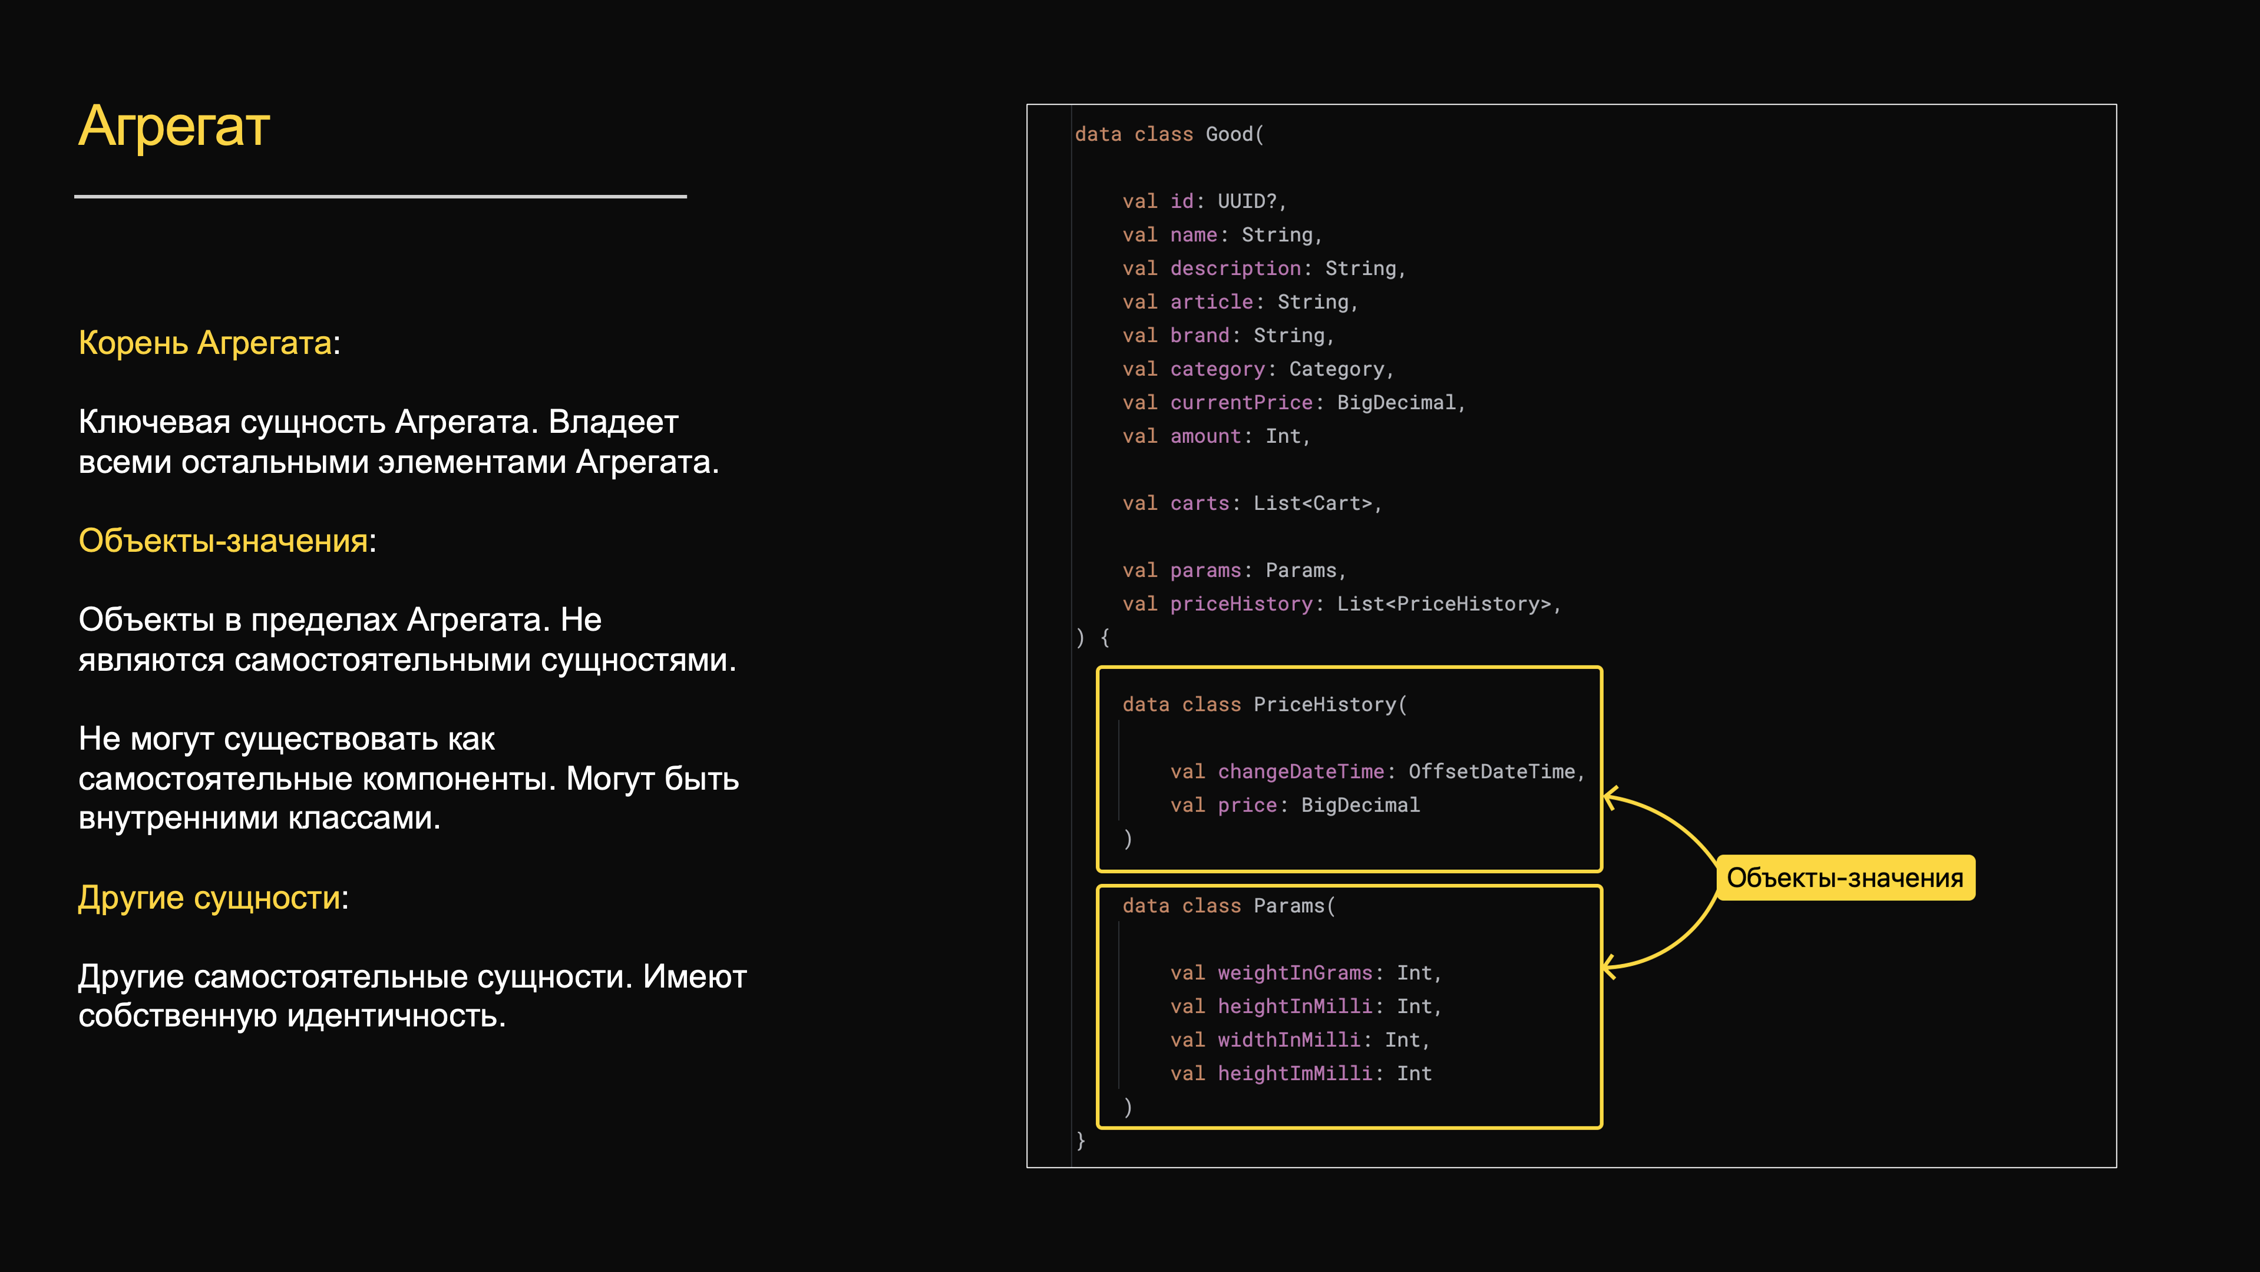Image resolution: width=2260 pixels, height=1272 pixels.
Task: Click the 'val category: Category' line
Action: click(1257, 369)
